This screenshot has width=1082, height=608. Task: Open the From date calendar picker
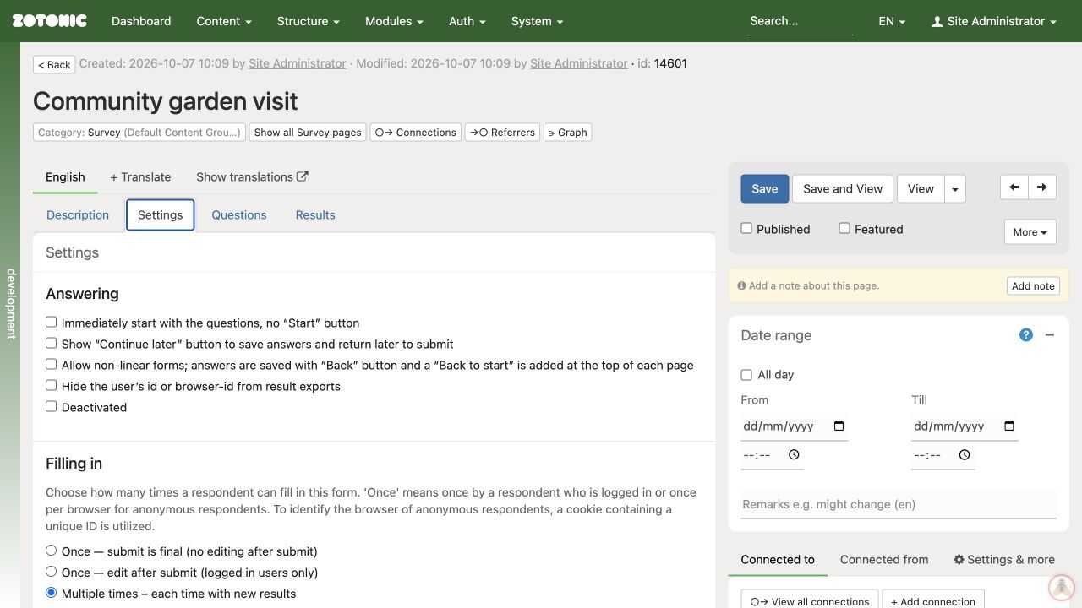click(839, 426)
